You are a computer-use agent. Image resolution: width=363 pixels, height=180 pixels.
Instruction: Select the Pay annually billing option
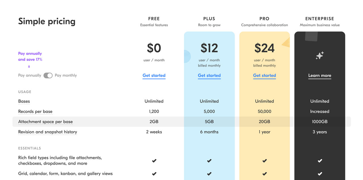click(x=30, y=75)
